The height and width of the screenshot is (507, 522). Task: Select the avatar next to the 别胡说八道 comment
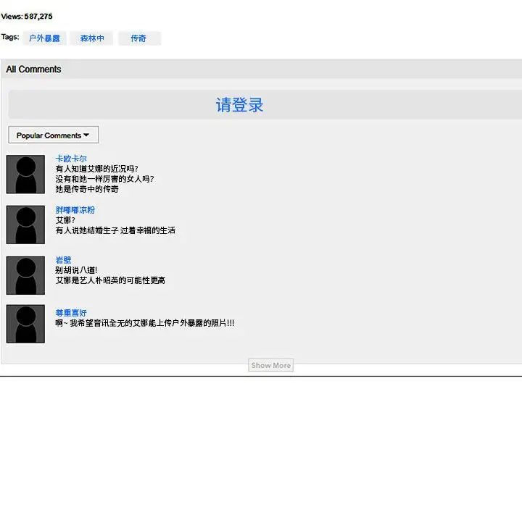(x=25, y=275)
